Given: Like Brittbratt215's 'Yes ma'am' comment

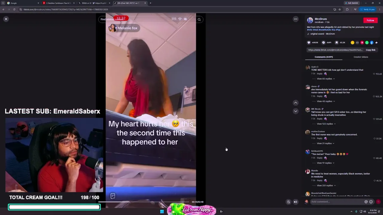Looking at the screenshot, I should point(374,158).
